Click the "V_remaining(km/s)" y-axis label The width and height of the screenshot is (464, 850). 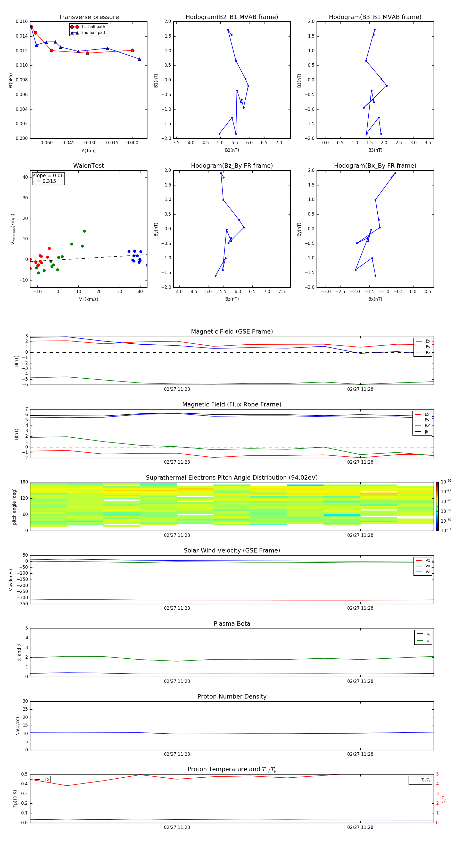13,229
